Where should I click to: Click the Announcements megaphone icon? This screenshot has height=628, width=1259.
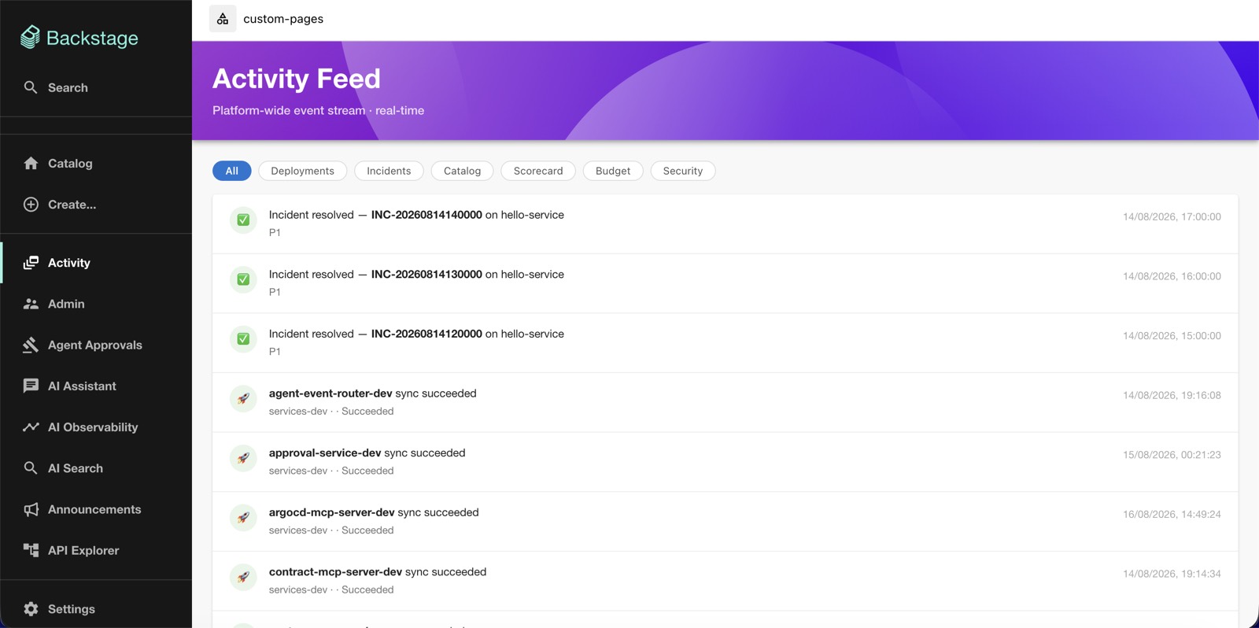(31, 509)
